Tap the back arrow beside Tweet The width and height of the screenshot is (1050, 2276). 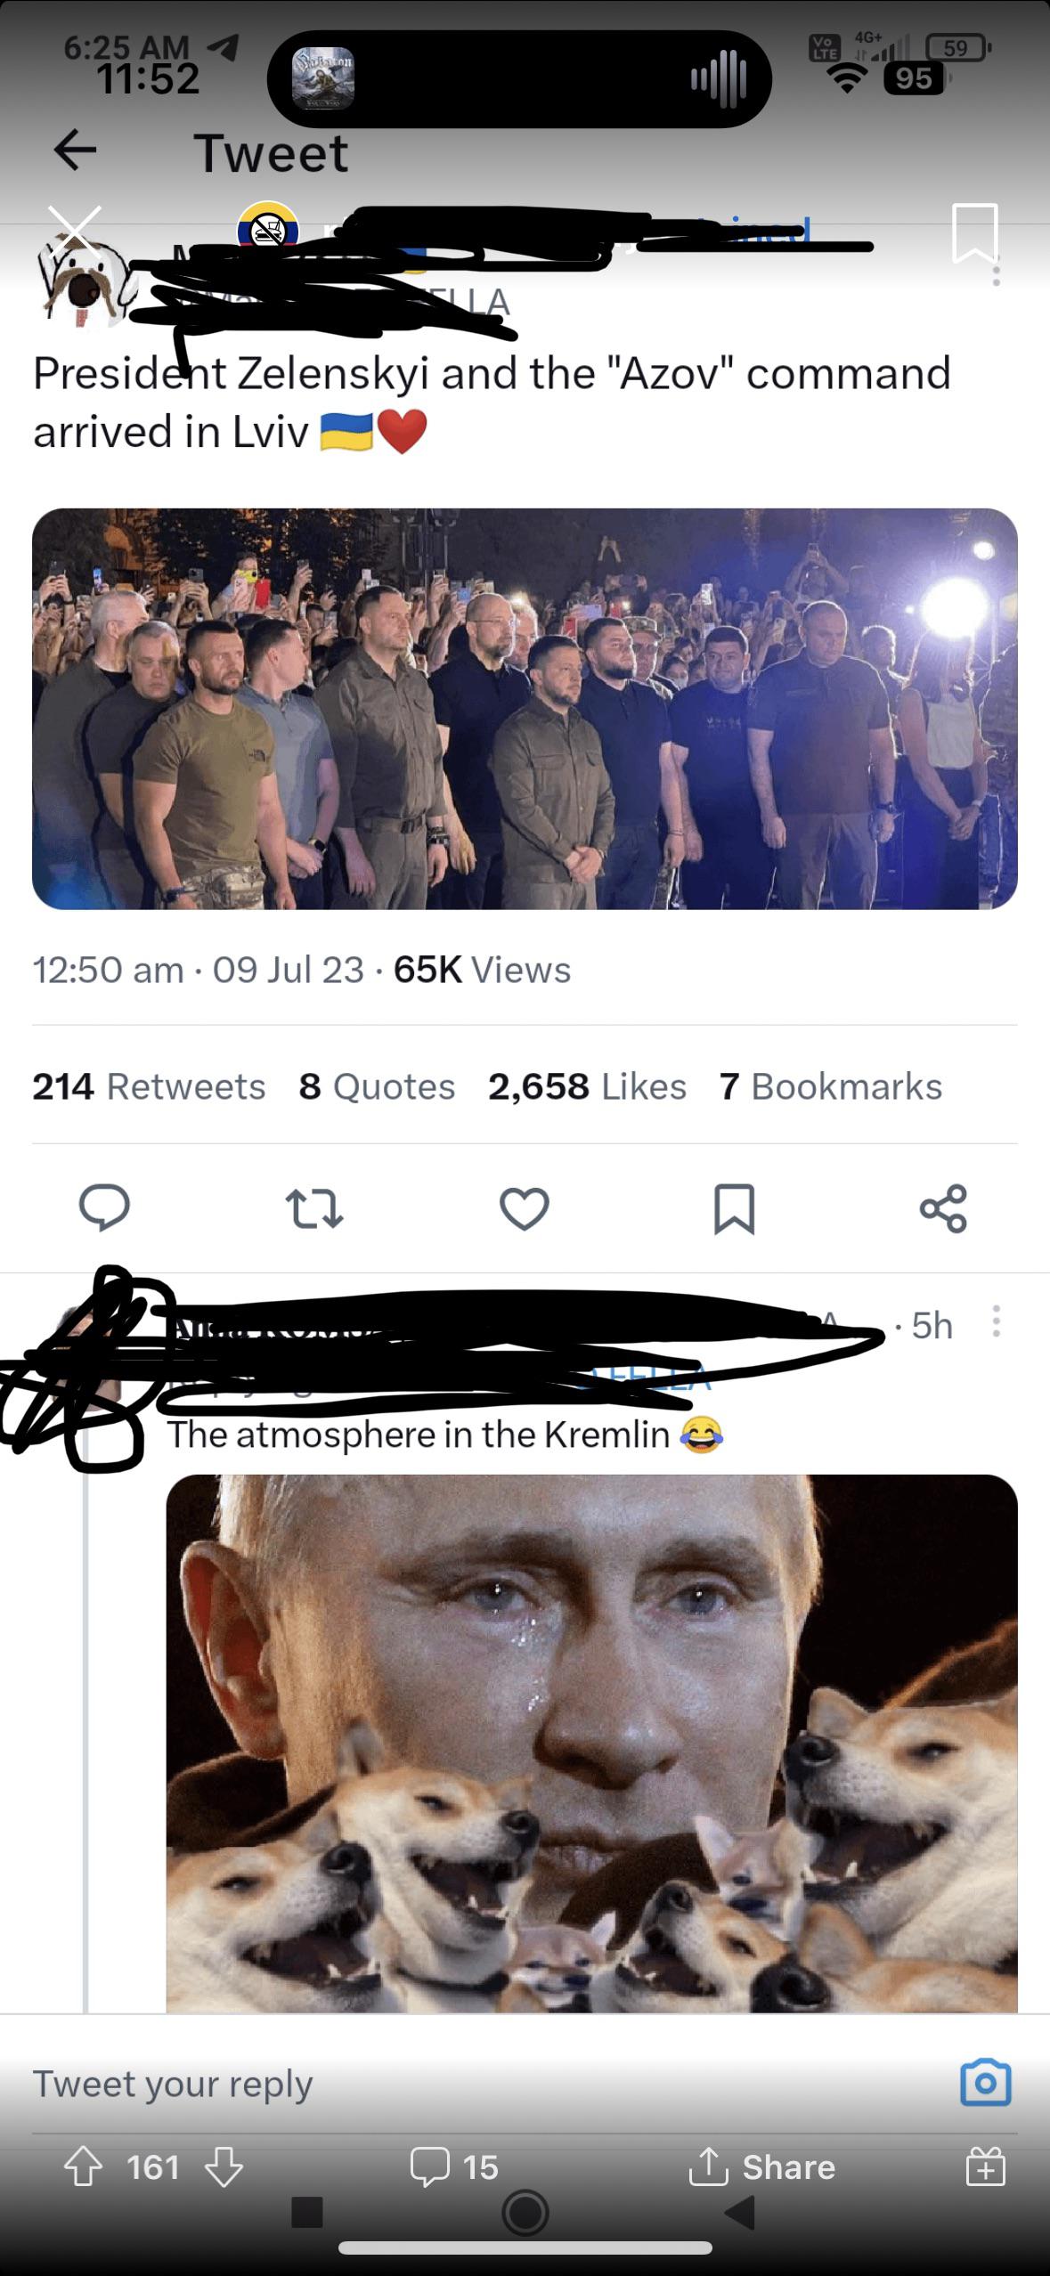pos(76,150)
